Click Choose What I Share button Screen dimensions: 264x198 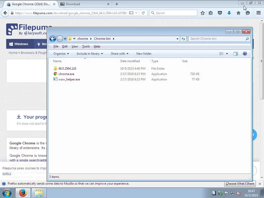[x=240, y=184]
